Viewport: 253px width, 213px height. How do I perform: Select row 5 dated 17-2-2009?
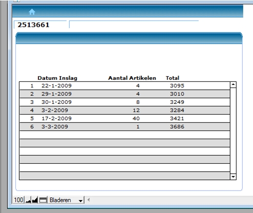click(125, 119)
